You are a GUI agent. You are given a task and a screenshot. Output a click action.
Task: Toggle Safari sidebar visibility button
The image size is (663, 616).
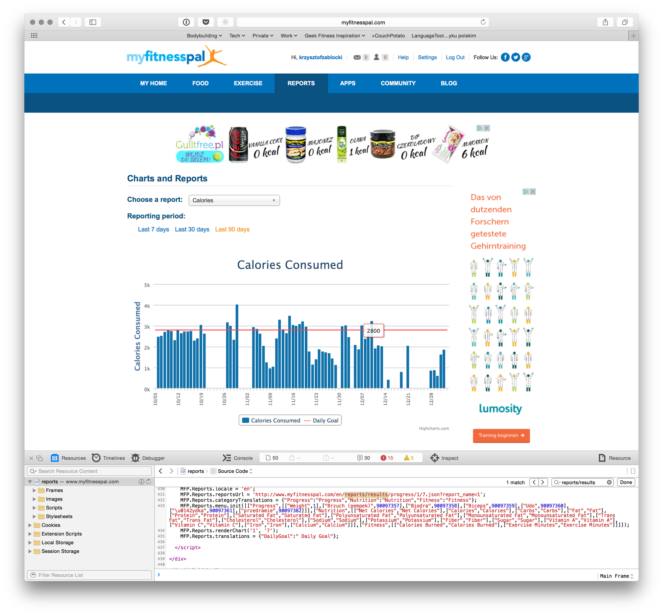92,22
